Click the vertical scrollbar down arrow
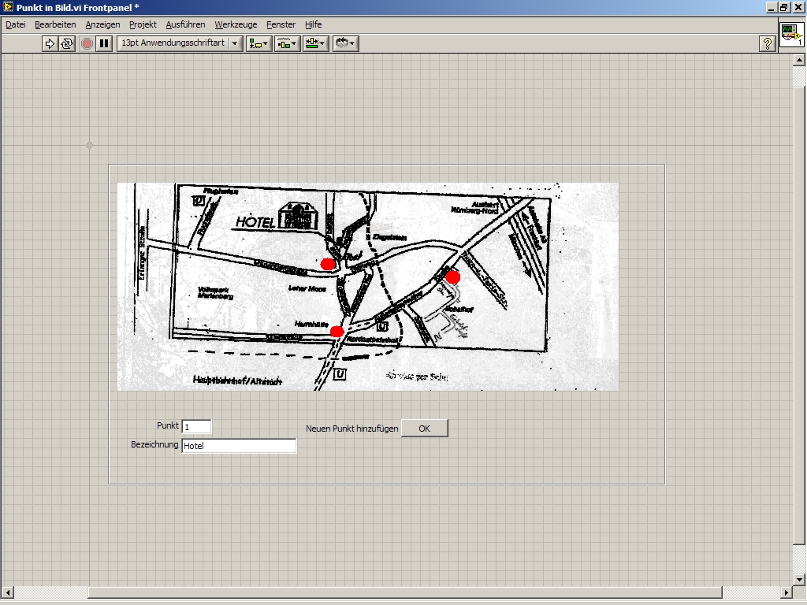807x605 pixels. (799, 579)
